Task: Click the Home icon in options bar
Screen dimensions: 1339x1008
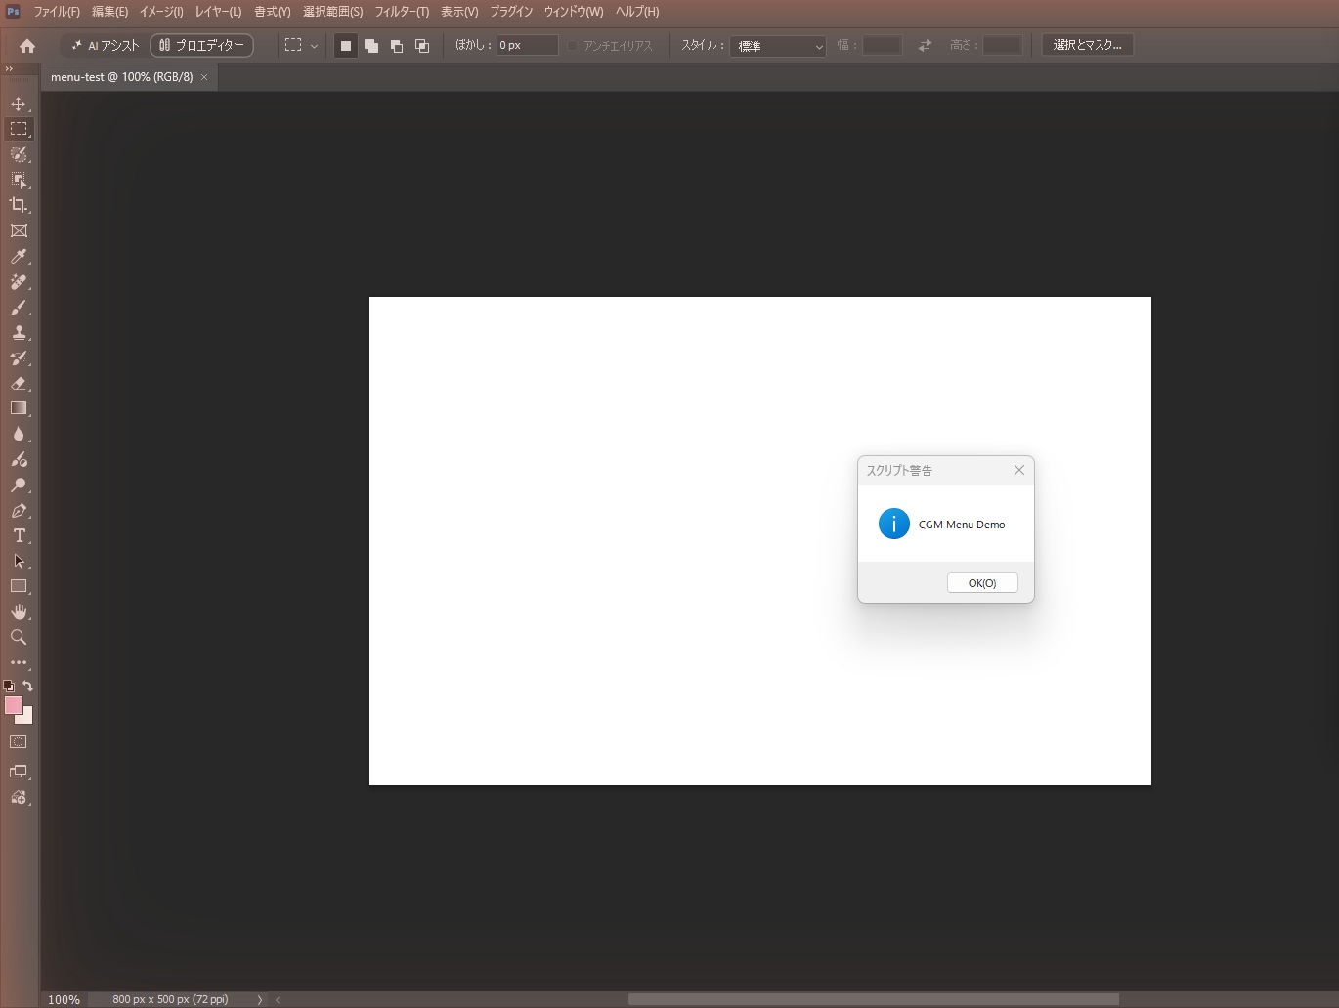Action: tap(27, 45)
